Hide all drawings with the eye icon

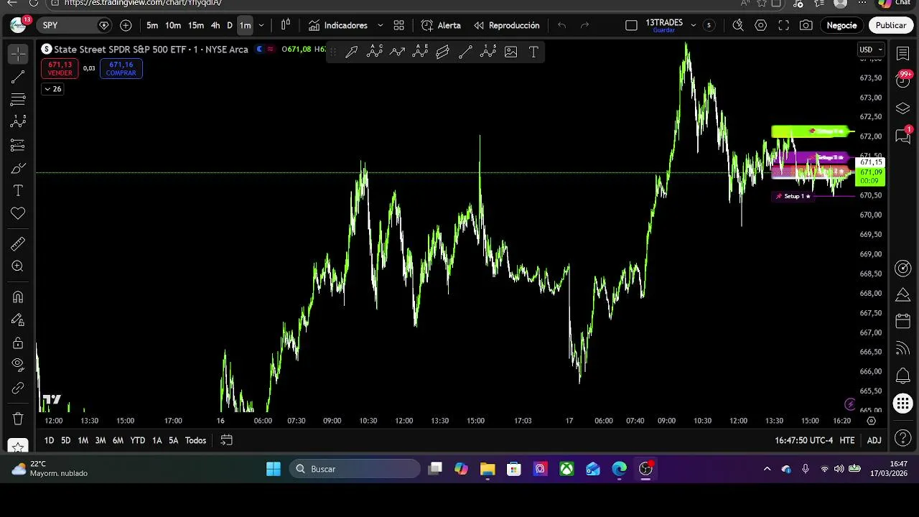tap(18, 365)
